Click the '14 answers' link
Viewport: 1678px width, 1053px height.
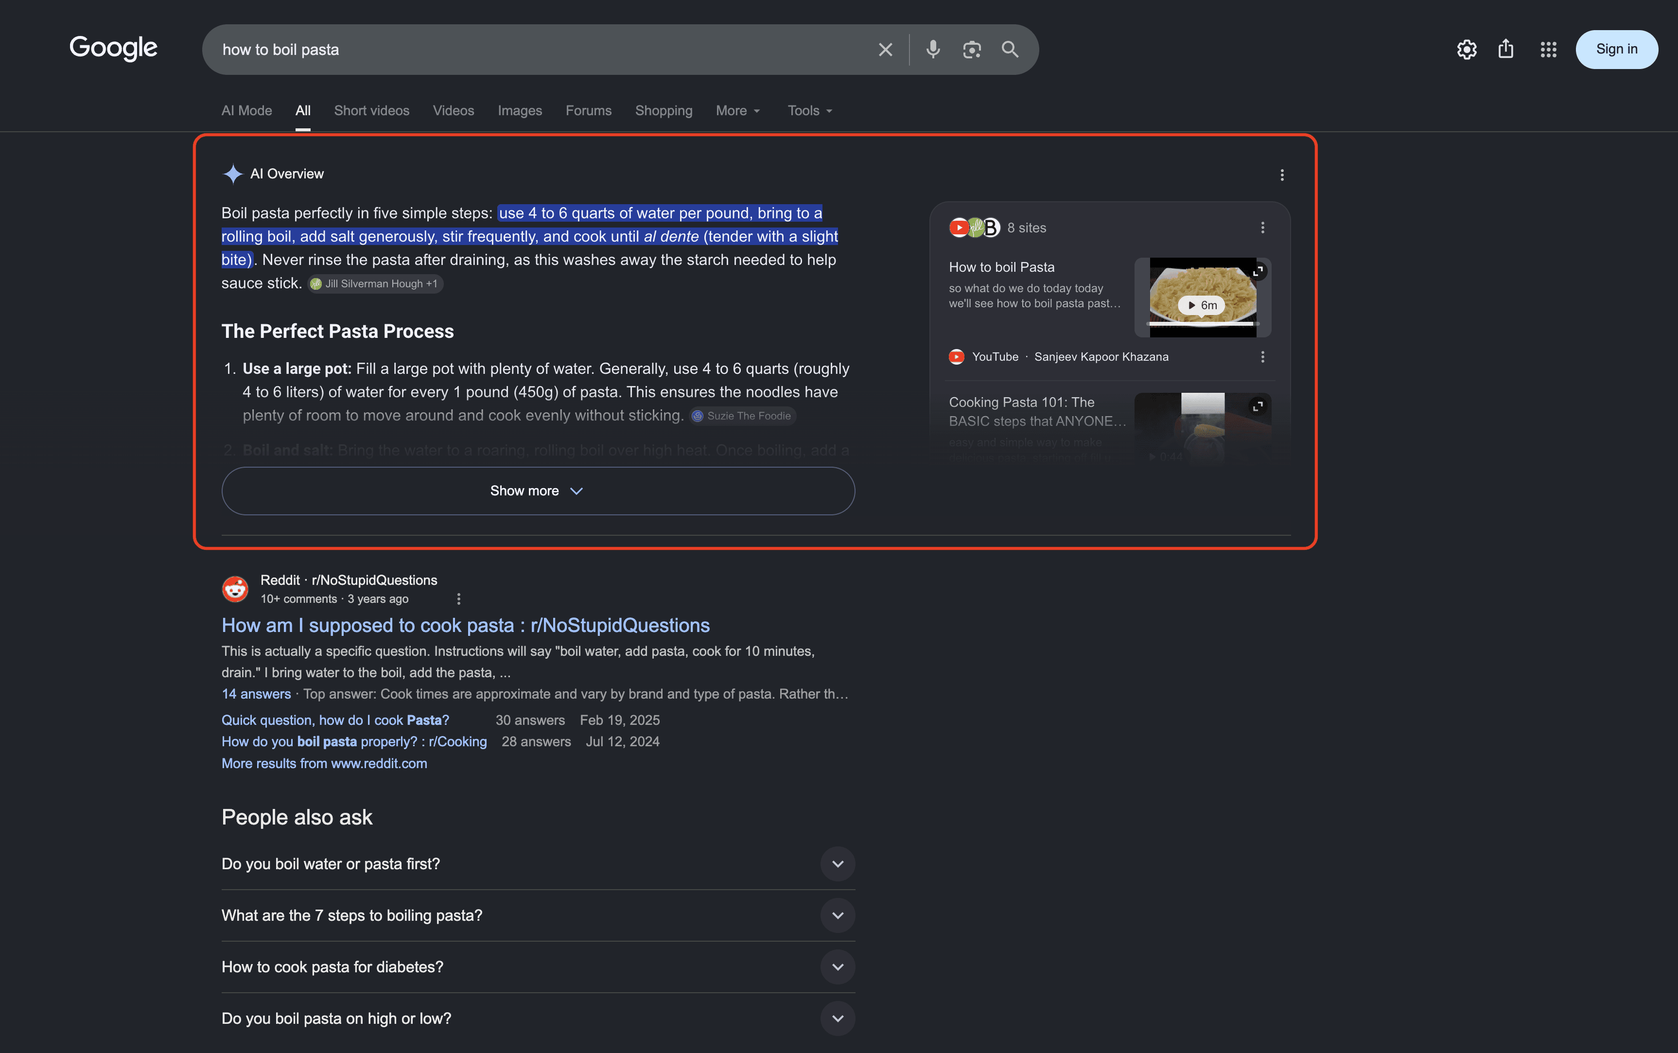(256, 694)
